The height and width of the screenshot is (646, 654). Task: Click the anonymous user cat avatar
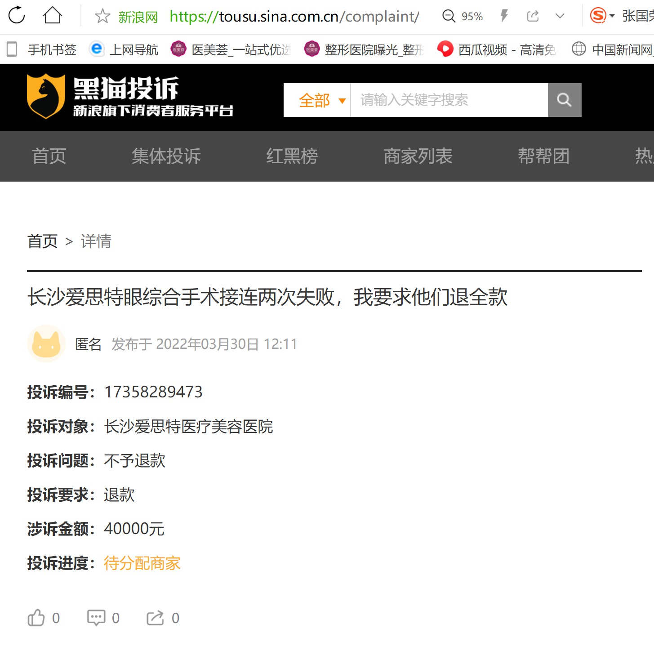tap(46, 344)
